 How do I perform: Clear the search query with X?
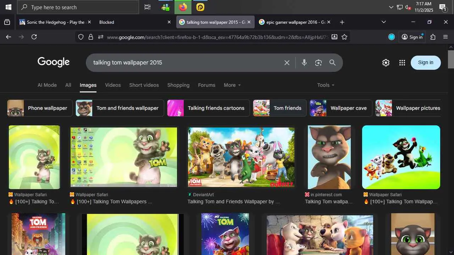pyautogui.click(x=287, y=63)
